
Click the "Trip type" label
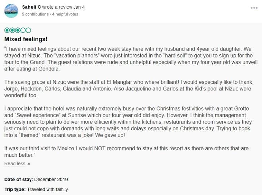15,189
